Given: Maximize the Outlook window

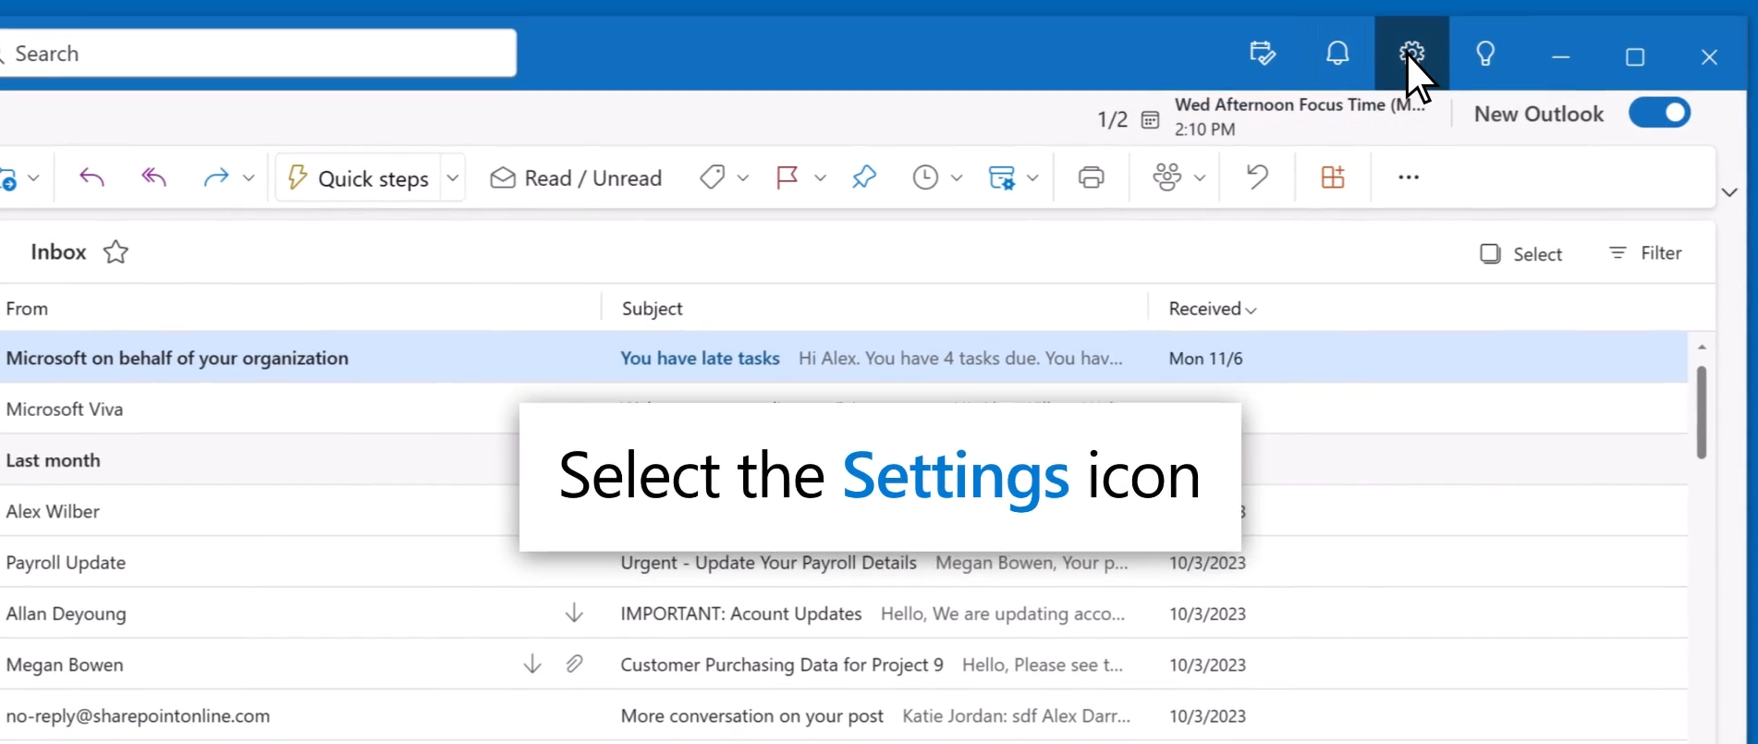Looking at the screenshot, I should pyautogui.click(x=1635, y=57).
